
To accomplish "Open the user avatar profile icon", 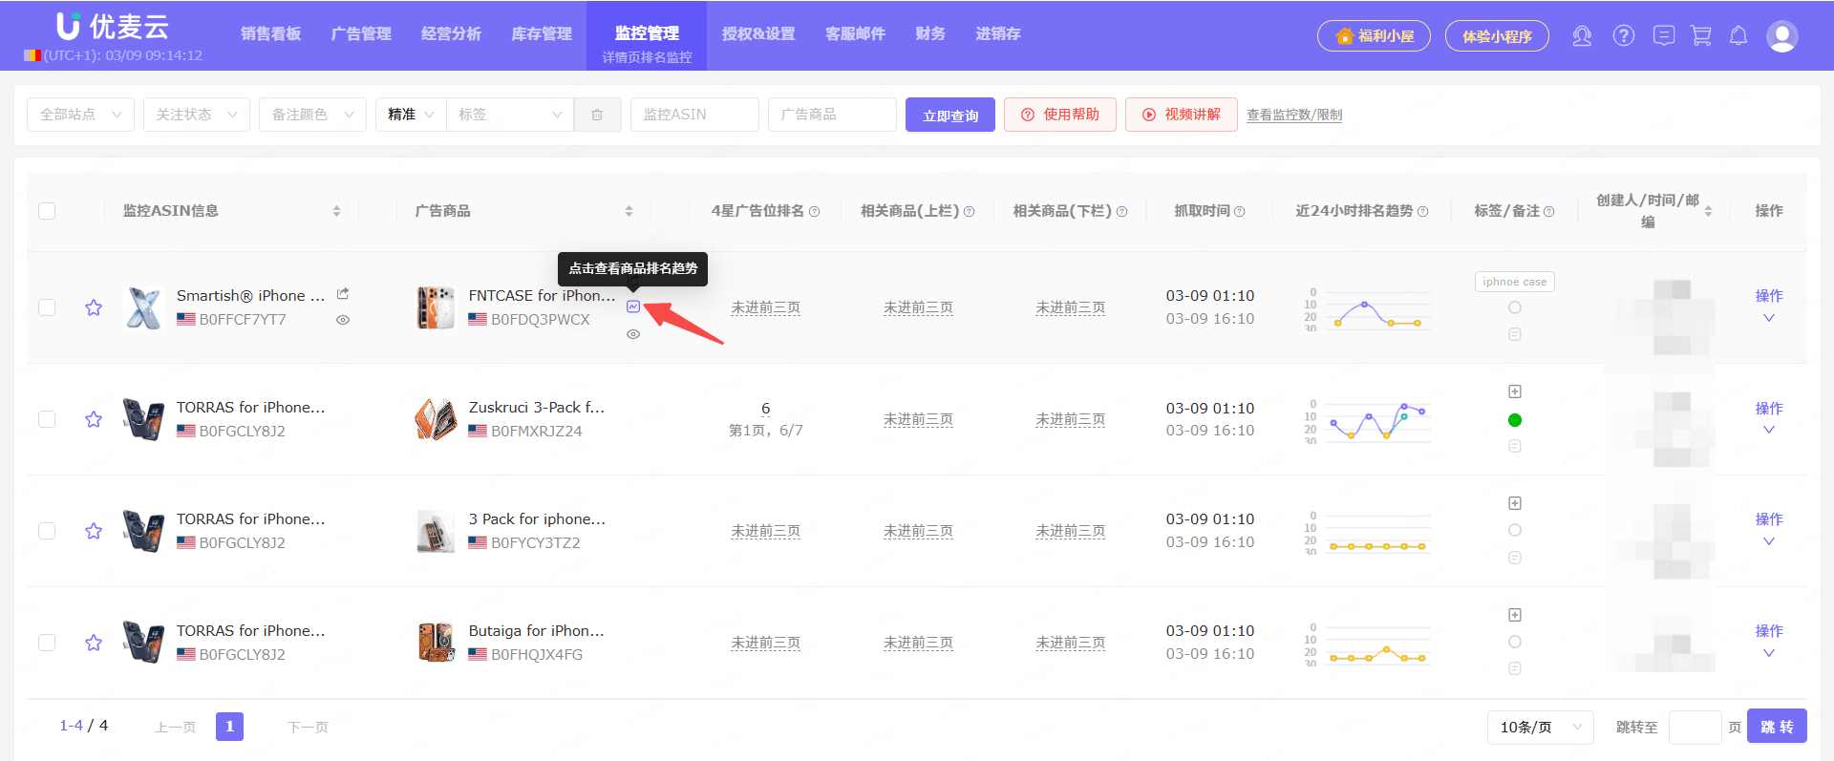I will (1782, 36).
